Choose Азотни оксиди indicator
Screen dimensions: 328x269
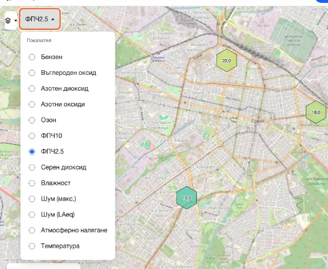point(32,104)
